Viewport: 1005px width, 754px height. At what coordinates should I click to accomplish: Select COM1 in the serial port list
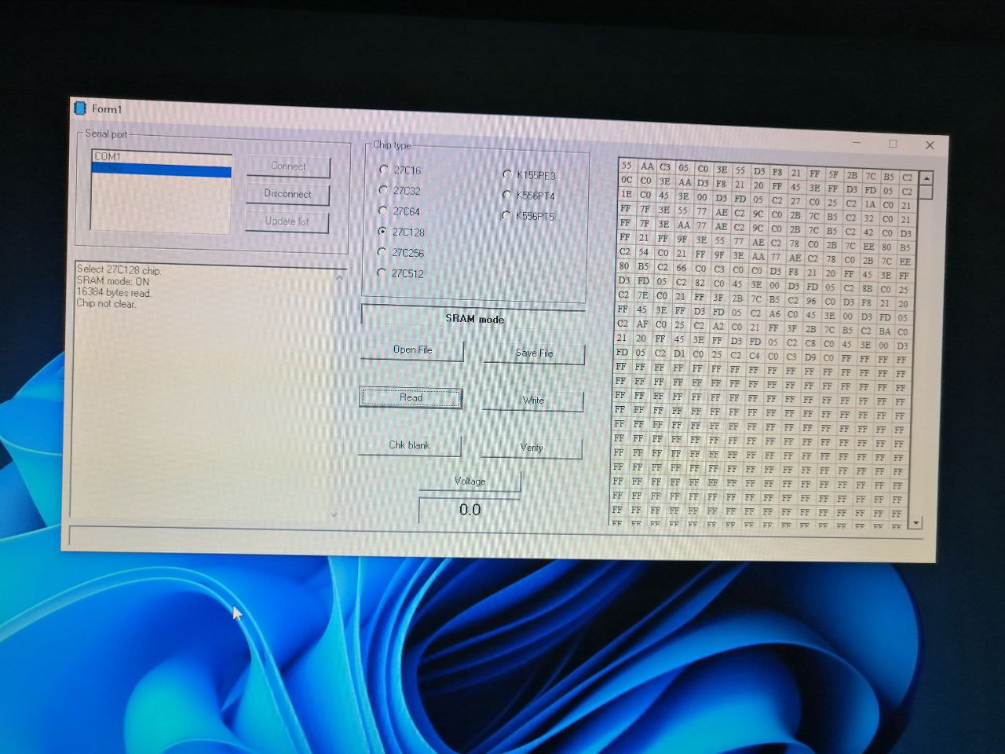[x=162, y=156]
